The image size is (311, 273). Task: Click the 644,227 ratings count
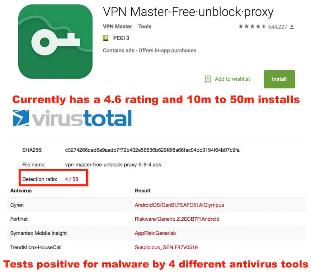click(277, 27)
